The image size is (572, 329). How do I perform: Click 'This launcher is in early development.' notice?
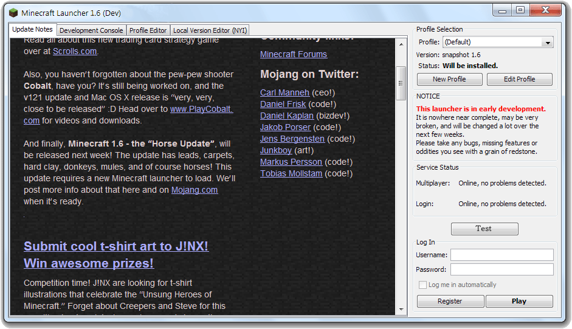click(x=481, y=109)
